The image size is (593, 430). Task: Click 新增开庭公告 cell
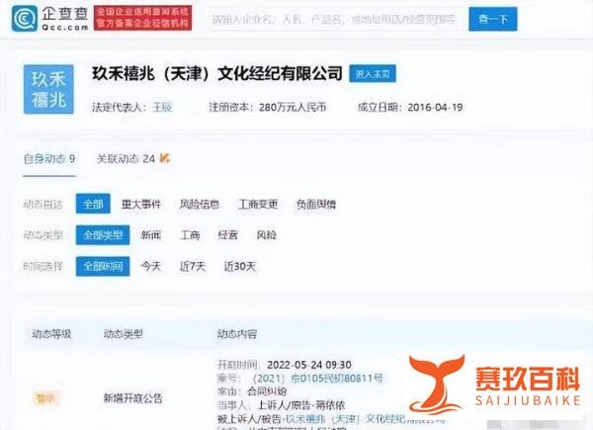tap(133, 398)
